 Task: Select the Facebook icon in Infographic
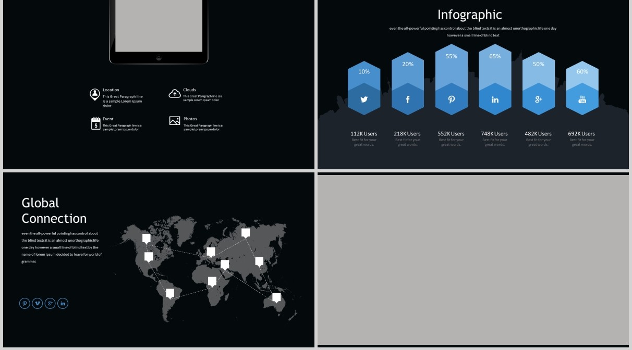[408, 99]
